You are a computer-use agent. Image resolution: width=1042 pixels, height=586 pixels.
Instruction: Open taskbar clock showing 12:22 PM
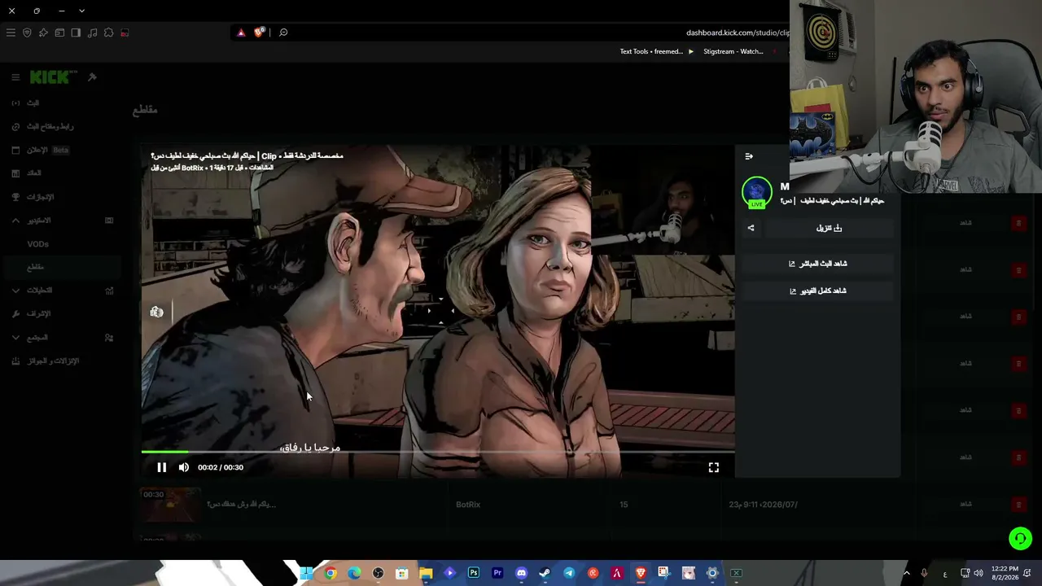(1005, 573)
